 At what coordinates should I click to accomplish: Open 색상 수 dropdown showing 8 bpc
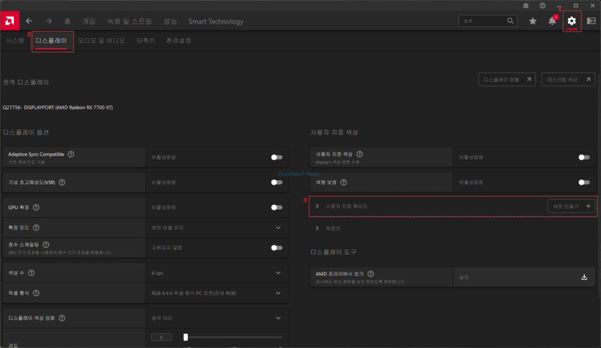217,273
